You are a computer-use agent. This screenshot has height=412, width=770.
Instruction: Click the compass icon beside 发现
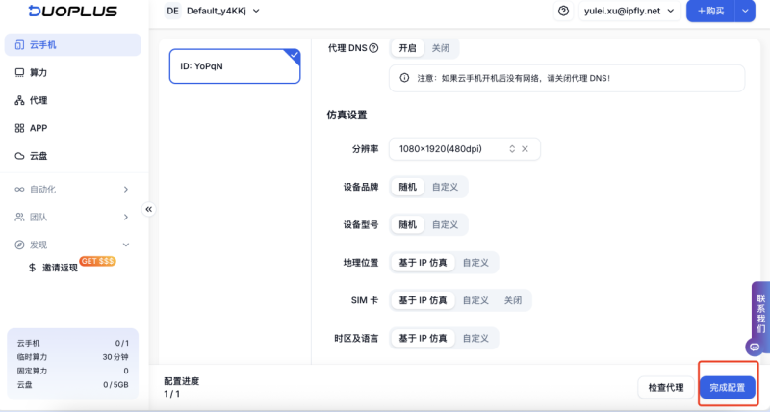19,245
